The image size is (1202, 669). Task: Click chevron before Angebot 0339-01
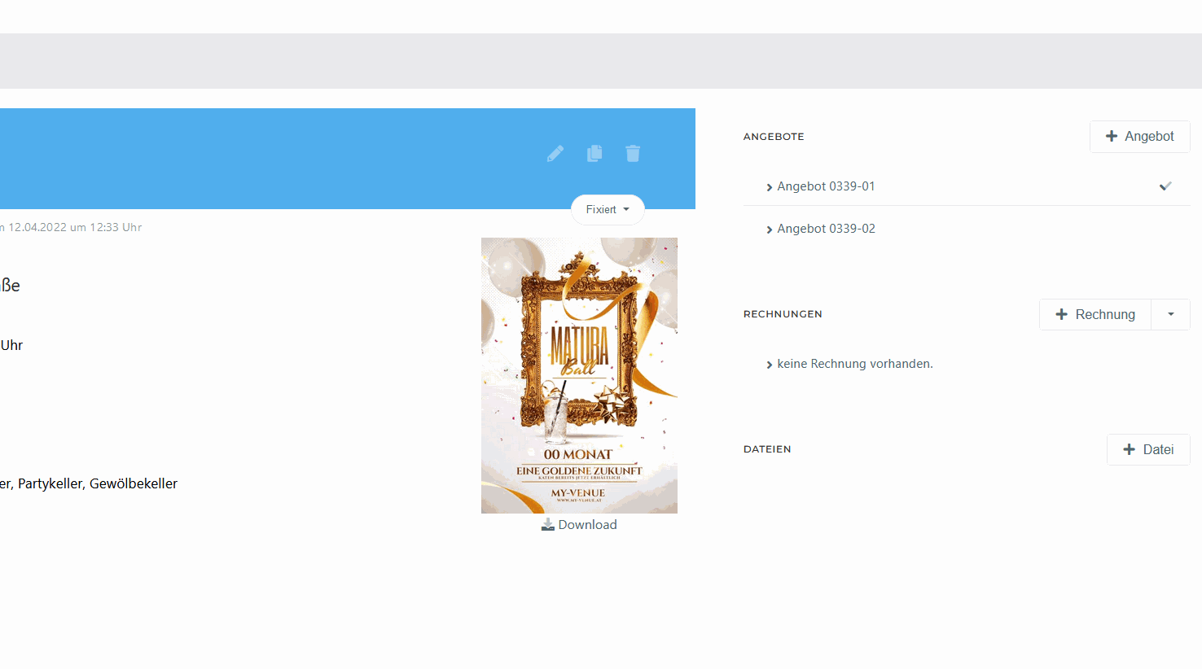coord(769,187)
